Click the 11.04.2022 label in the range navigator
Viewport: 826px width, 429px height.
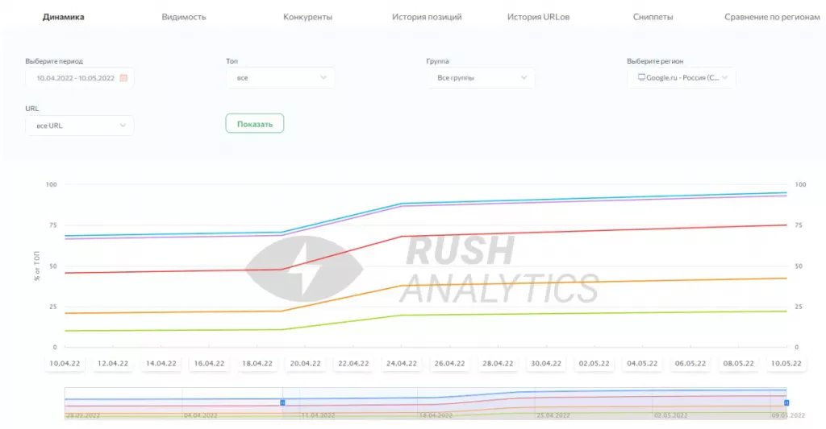pyautogui.click(x=318, y=415)
